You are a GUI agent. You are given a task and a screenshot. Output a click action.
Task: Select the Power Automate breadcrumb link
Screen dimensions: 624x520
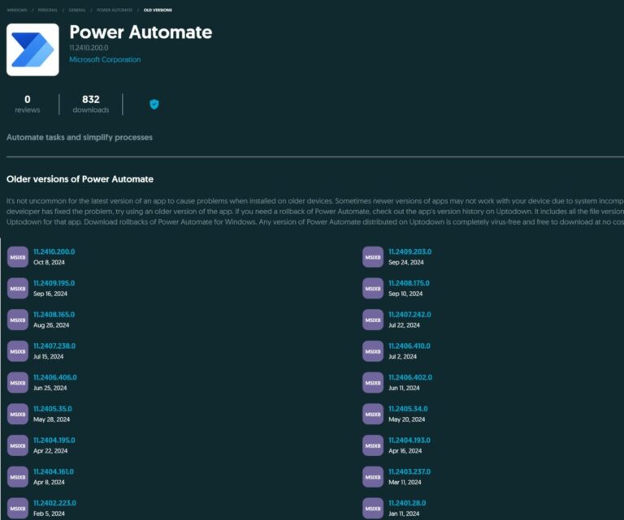click(x=115, y=10)
